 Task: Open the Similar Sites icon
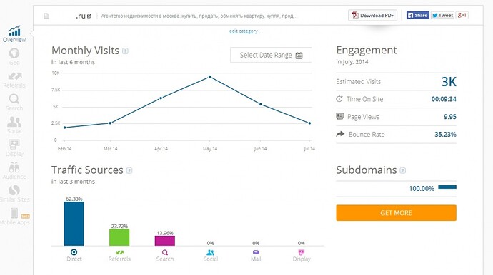pyautogui.click(x=14, y=190)
